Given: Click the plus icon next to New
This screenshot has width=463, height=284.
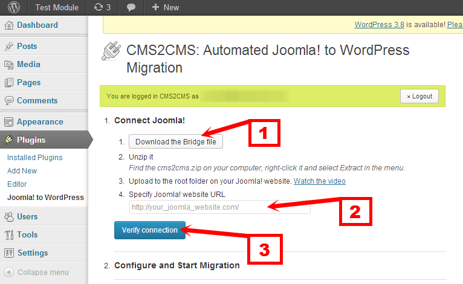Looking at the screenshot, I should click(x=155, y=7).
